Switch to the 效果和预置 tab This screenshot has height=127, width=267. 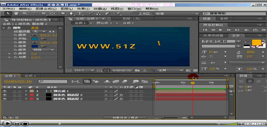[x=213, y=36]
